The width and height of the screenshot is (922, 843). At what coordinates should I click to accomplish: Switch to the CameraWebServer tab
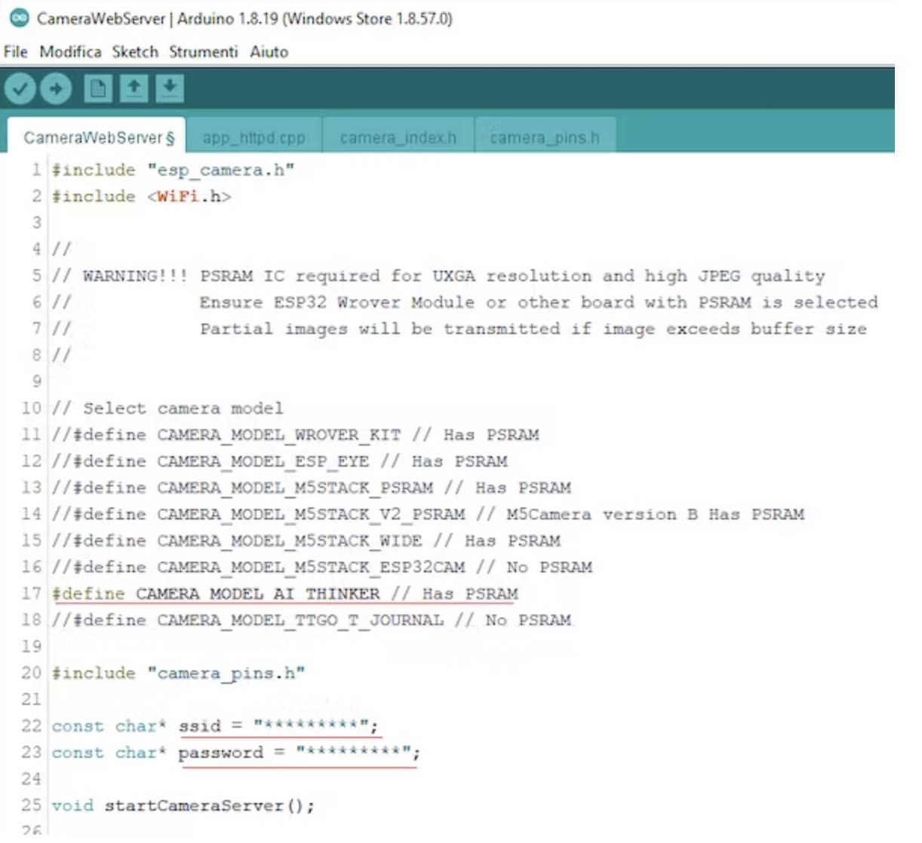pos(98,138)
